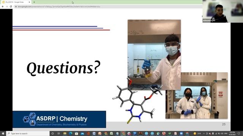Screen dimensions: 243x136
Task: Open Microsoft Store from the taskbar
Action: pos(76,133)
